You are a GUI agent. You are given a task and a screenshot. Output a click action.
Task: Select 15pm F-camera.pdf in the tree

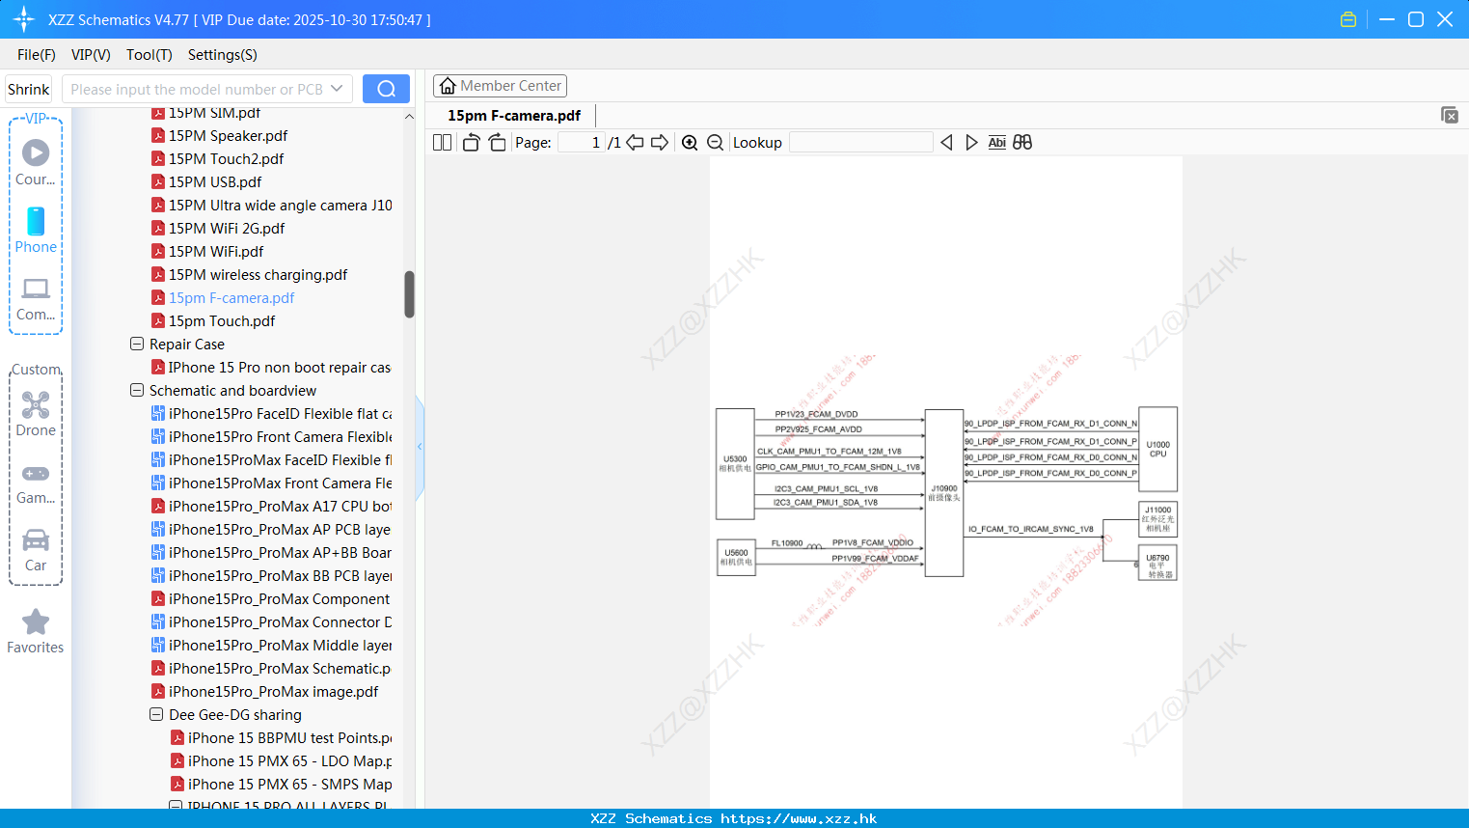pyautogui.click(x=223, y=297)
